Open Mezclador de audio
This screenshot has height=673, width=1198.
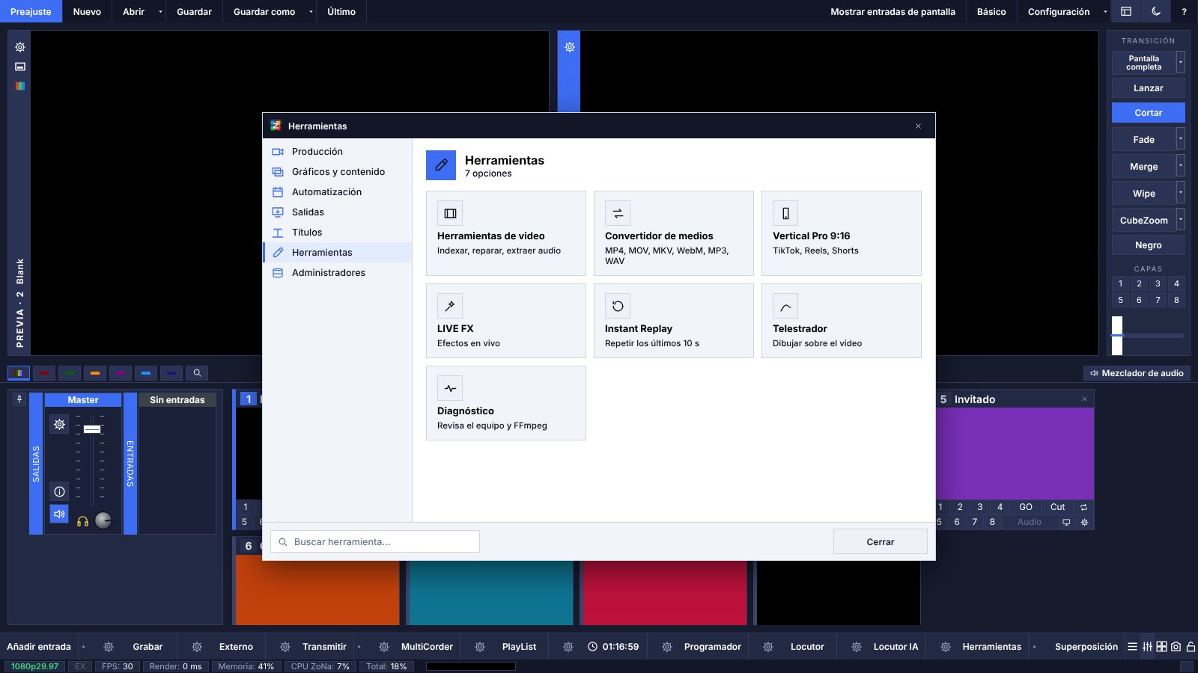pos(1137,372)
